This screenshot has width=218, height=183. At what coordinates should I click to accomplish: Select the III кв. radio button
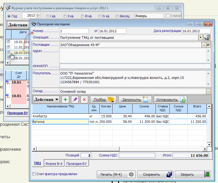(x=82, y=16)
